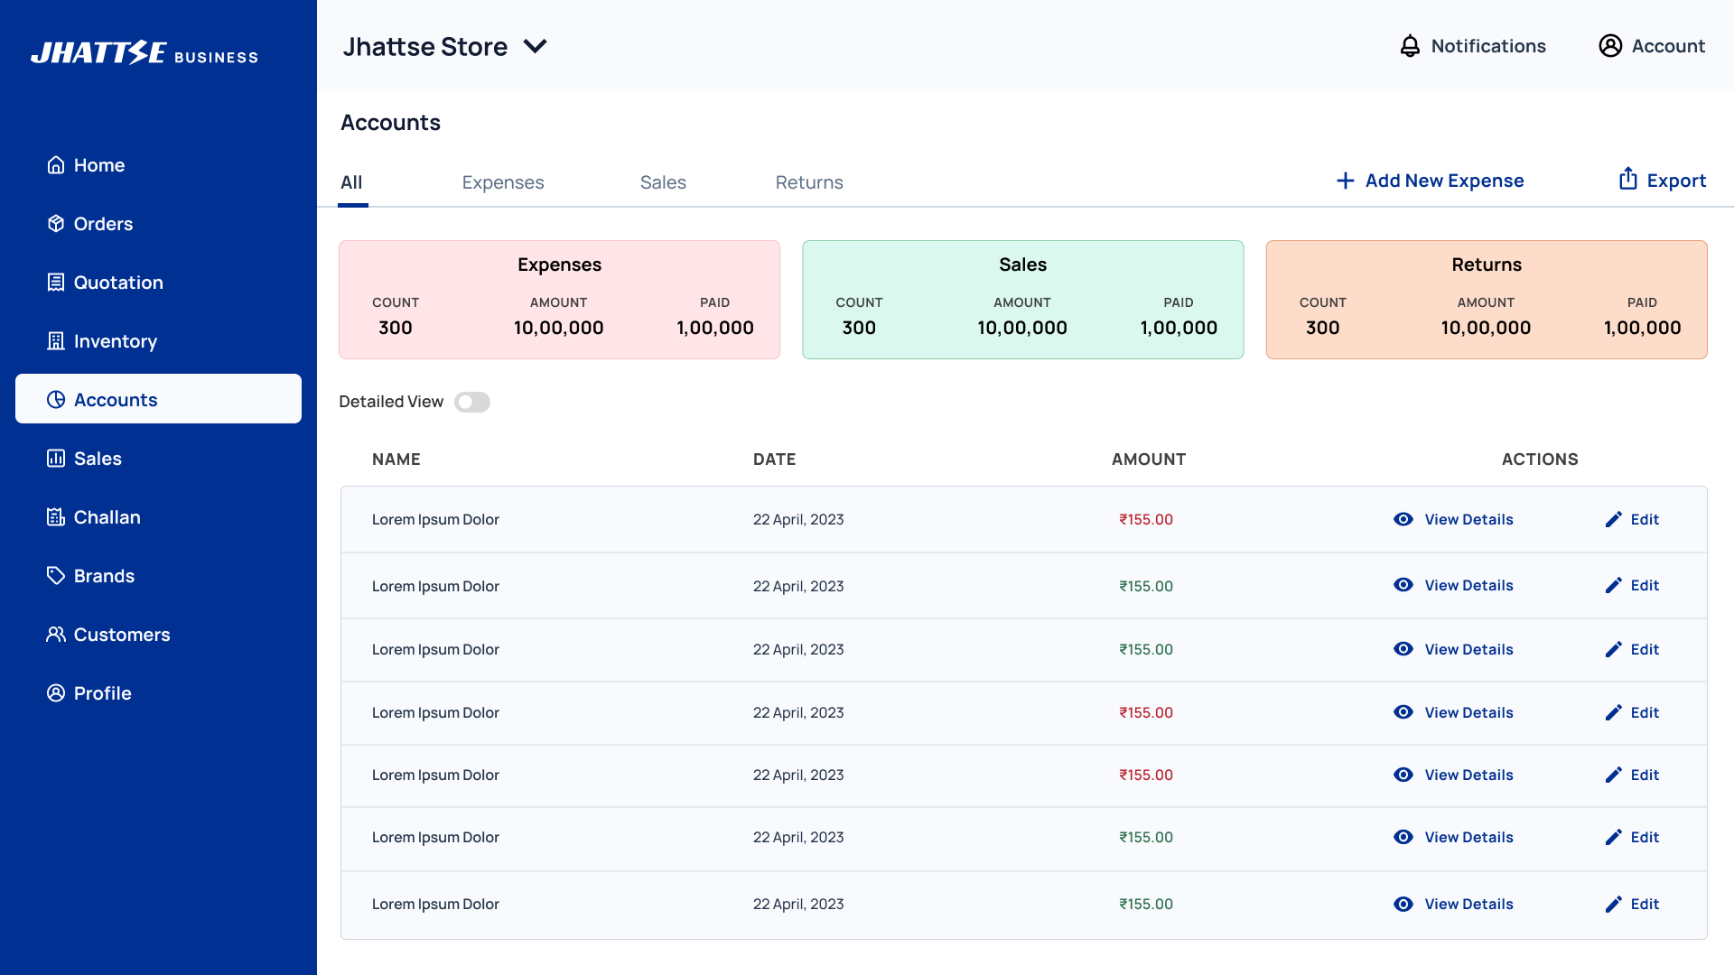Click eye icon in first table row
The height and width of the screenshot is (975, 1734).
click(1403, 519)
